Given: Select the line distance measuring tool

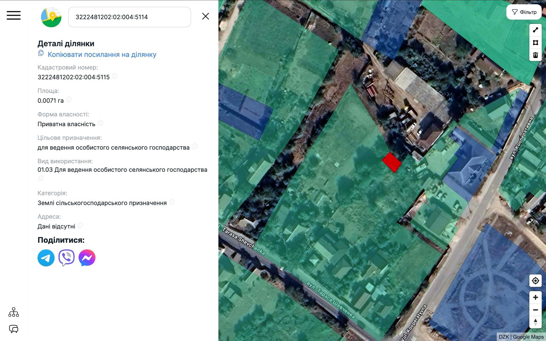Looking at the screenshot, I should click(x=535, y=30).
